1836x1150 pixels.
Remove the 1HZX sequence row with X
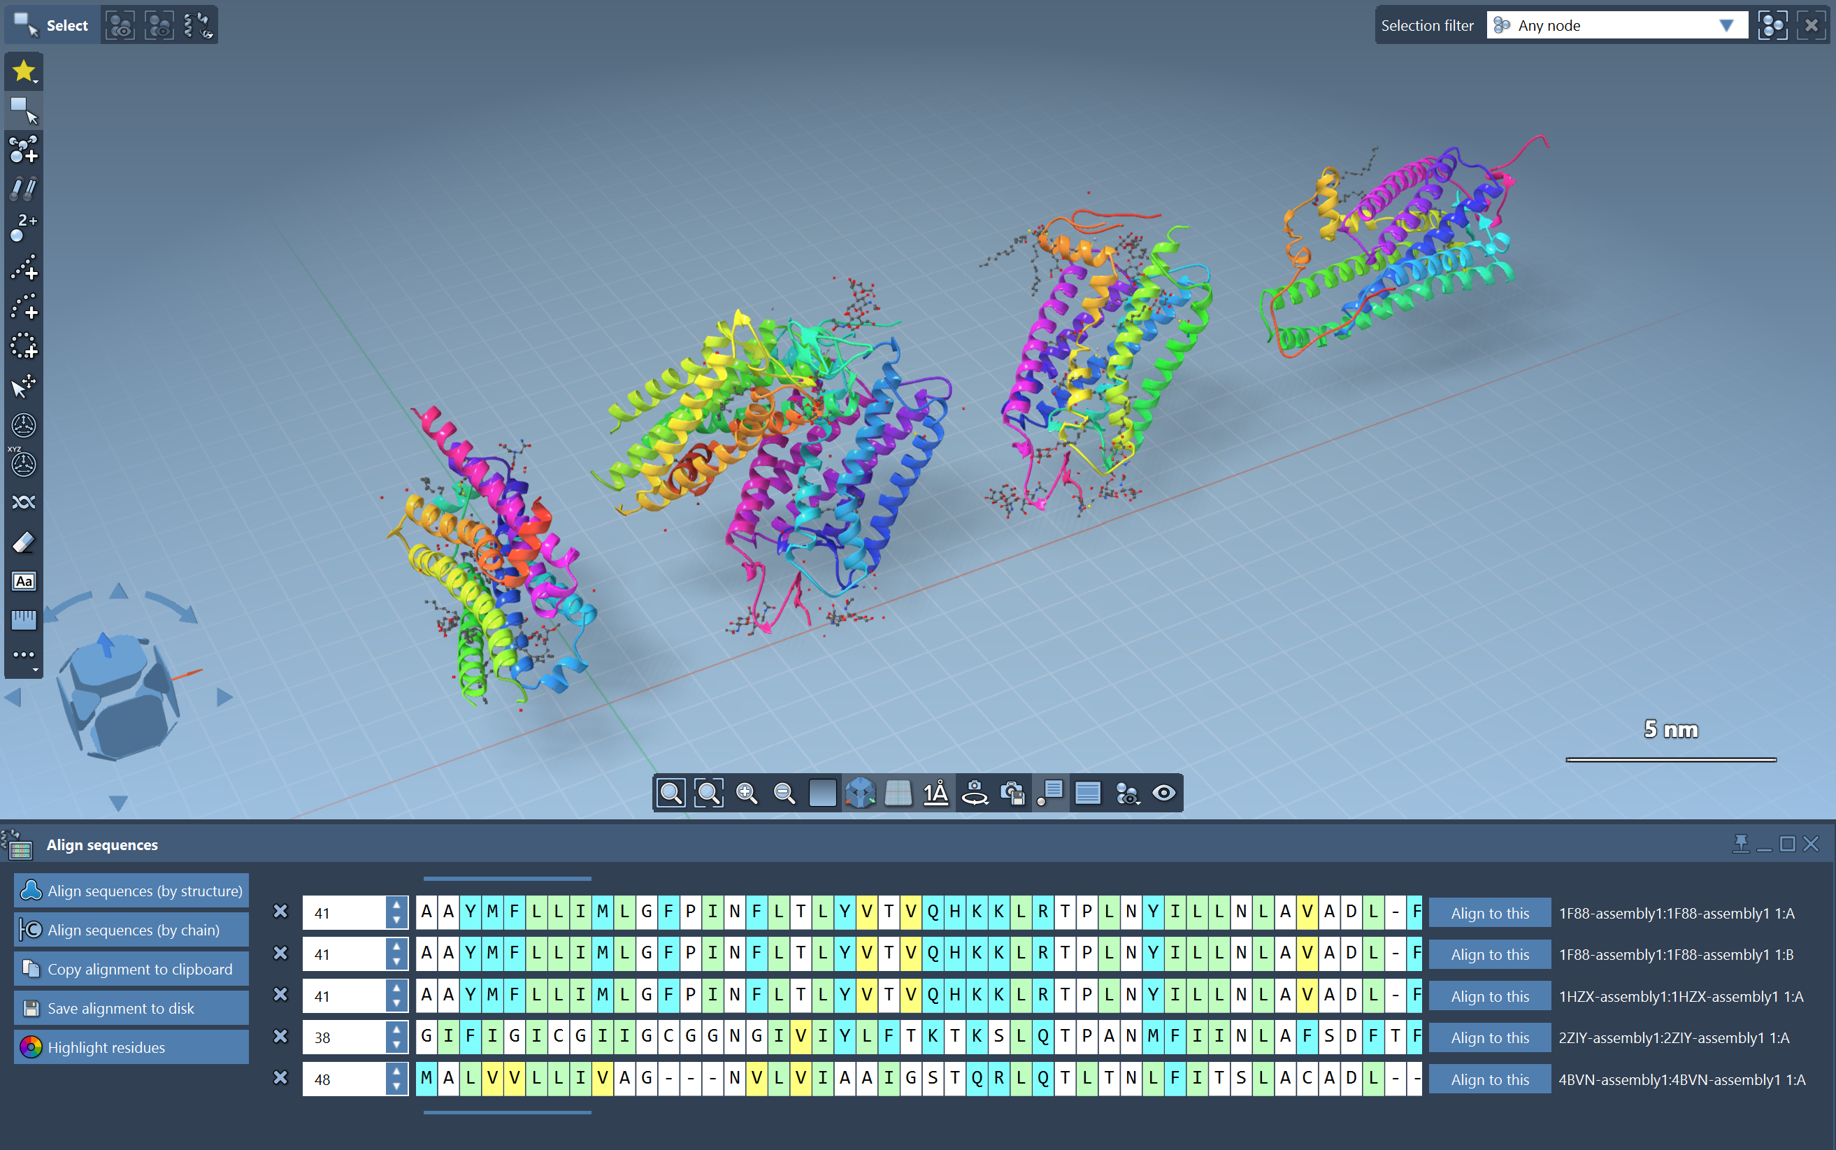pyautogui.click(x=280, y=995)
